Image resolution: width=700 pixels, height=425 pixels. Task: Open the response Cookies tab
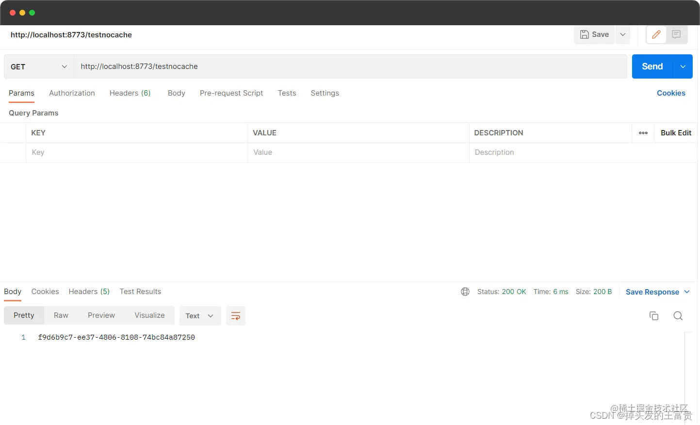pos(45,292)
